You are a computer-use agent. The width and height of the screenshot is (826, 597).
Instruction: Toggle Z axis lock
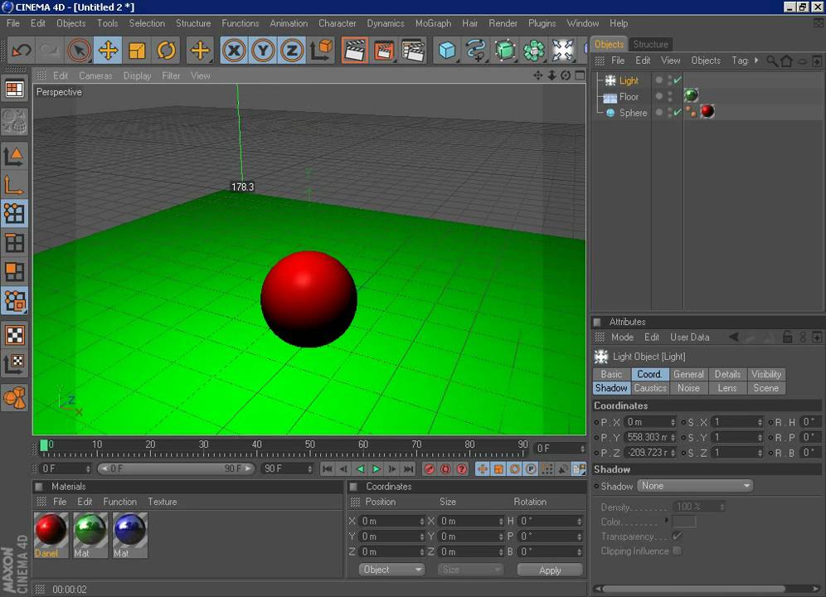(x=292, y=51)
